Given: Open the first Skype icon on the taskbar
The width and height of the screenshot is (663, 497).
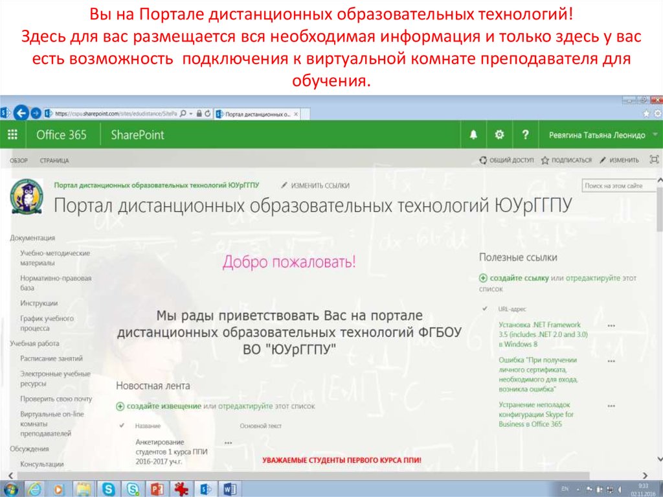Looking at the screenshot, I should 109,489.
